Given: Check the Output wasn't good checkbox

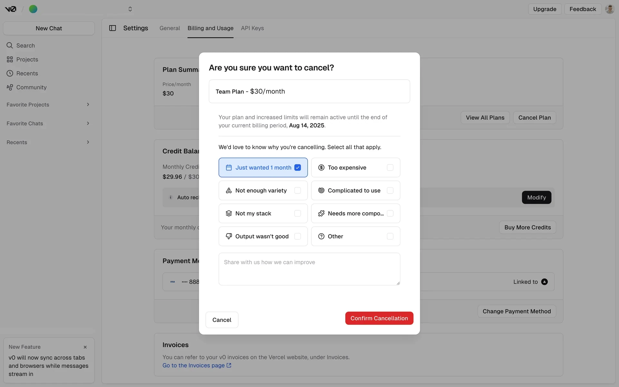Looking at the screenshot, I should pos(298,236).
